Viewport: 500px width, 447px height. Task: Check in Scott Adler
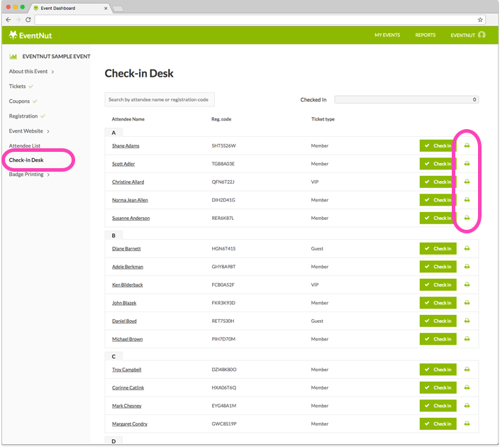pyautogui.click(x=438, y=164)
